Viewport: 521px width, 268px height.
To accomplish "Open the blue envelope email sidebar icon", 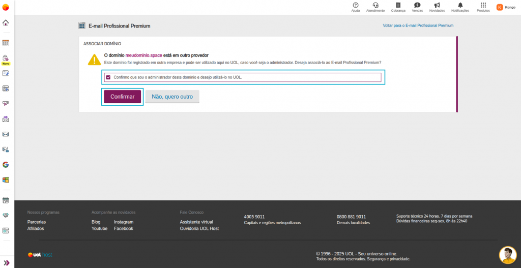I will point(6,134).
